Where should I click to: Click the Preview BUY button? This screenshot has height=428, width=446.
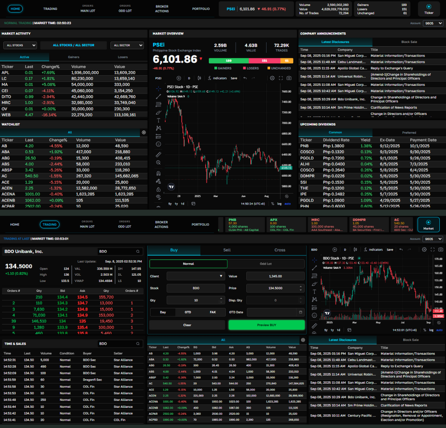[x=266, y=325]
